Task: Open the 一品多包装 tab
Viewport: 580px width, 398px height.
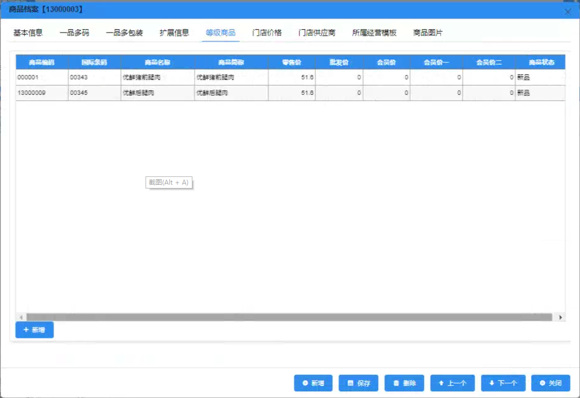Action: point(125,33)
